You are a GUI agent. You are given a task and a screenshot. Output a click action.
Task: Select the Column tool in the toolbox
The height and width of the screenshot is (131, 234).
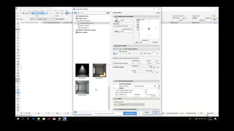pos(18,41)
